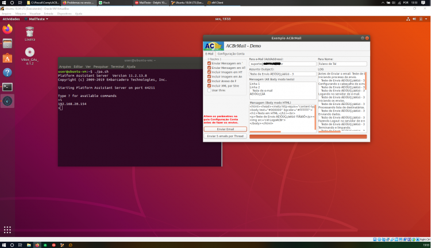Show applications grid icon
This screenshot has width=431, height=248.
pos(7,230)
